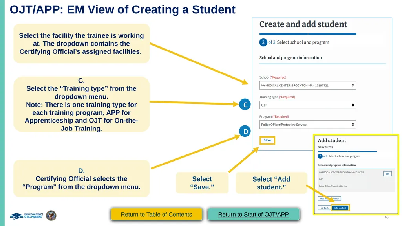Click the 'Add student' inset heading

click(332, 140)
